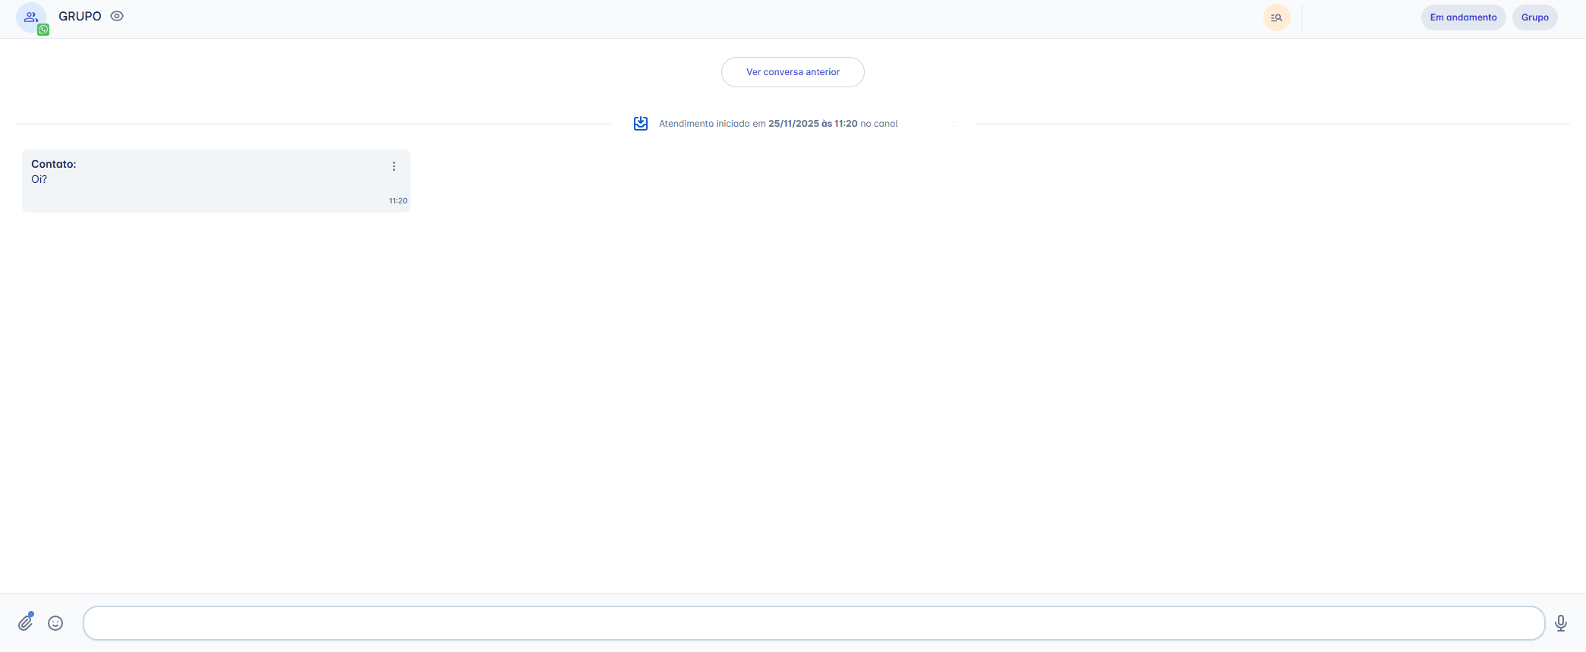This screenshot has height=652, width=1586.
Task: Open the conversation search icon
Action: click(1276, 17)
